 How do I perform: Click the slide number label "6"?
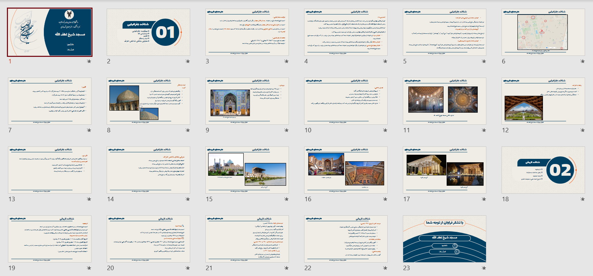coord(504,61)
